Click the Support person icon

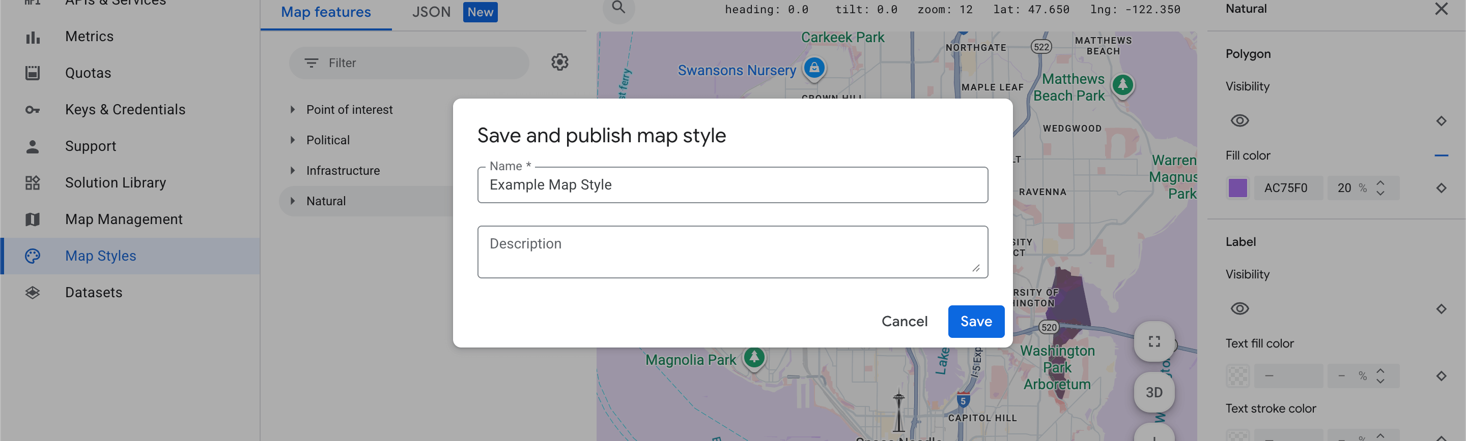point(33,147)
